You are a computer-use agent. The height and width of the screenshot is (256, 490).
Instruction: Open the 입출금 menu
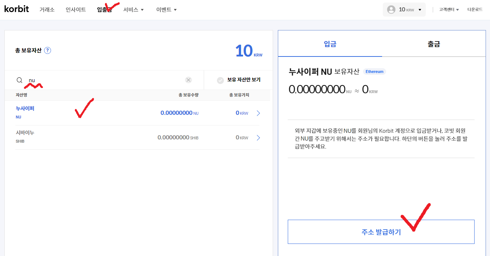105,10
